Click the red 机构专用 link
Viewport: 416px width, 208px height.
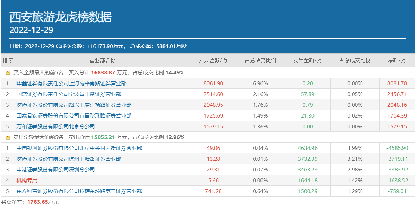(x=27, y=181)
